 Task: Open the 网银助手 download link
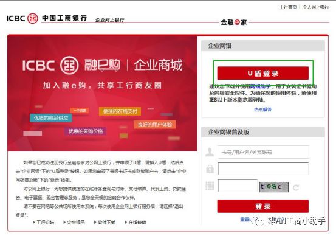(260, 86)
